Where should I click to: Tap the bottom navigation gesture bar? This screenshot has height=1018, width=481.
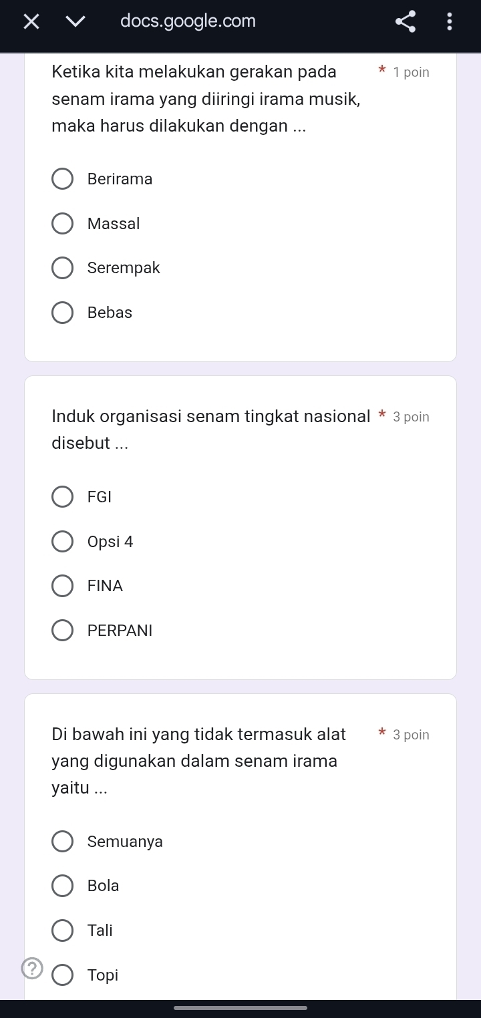tap(240, 1008)
